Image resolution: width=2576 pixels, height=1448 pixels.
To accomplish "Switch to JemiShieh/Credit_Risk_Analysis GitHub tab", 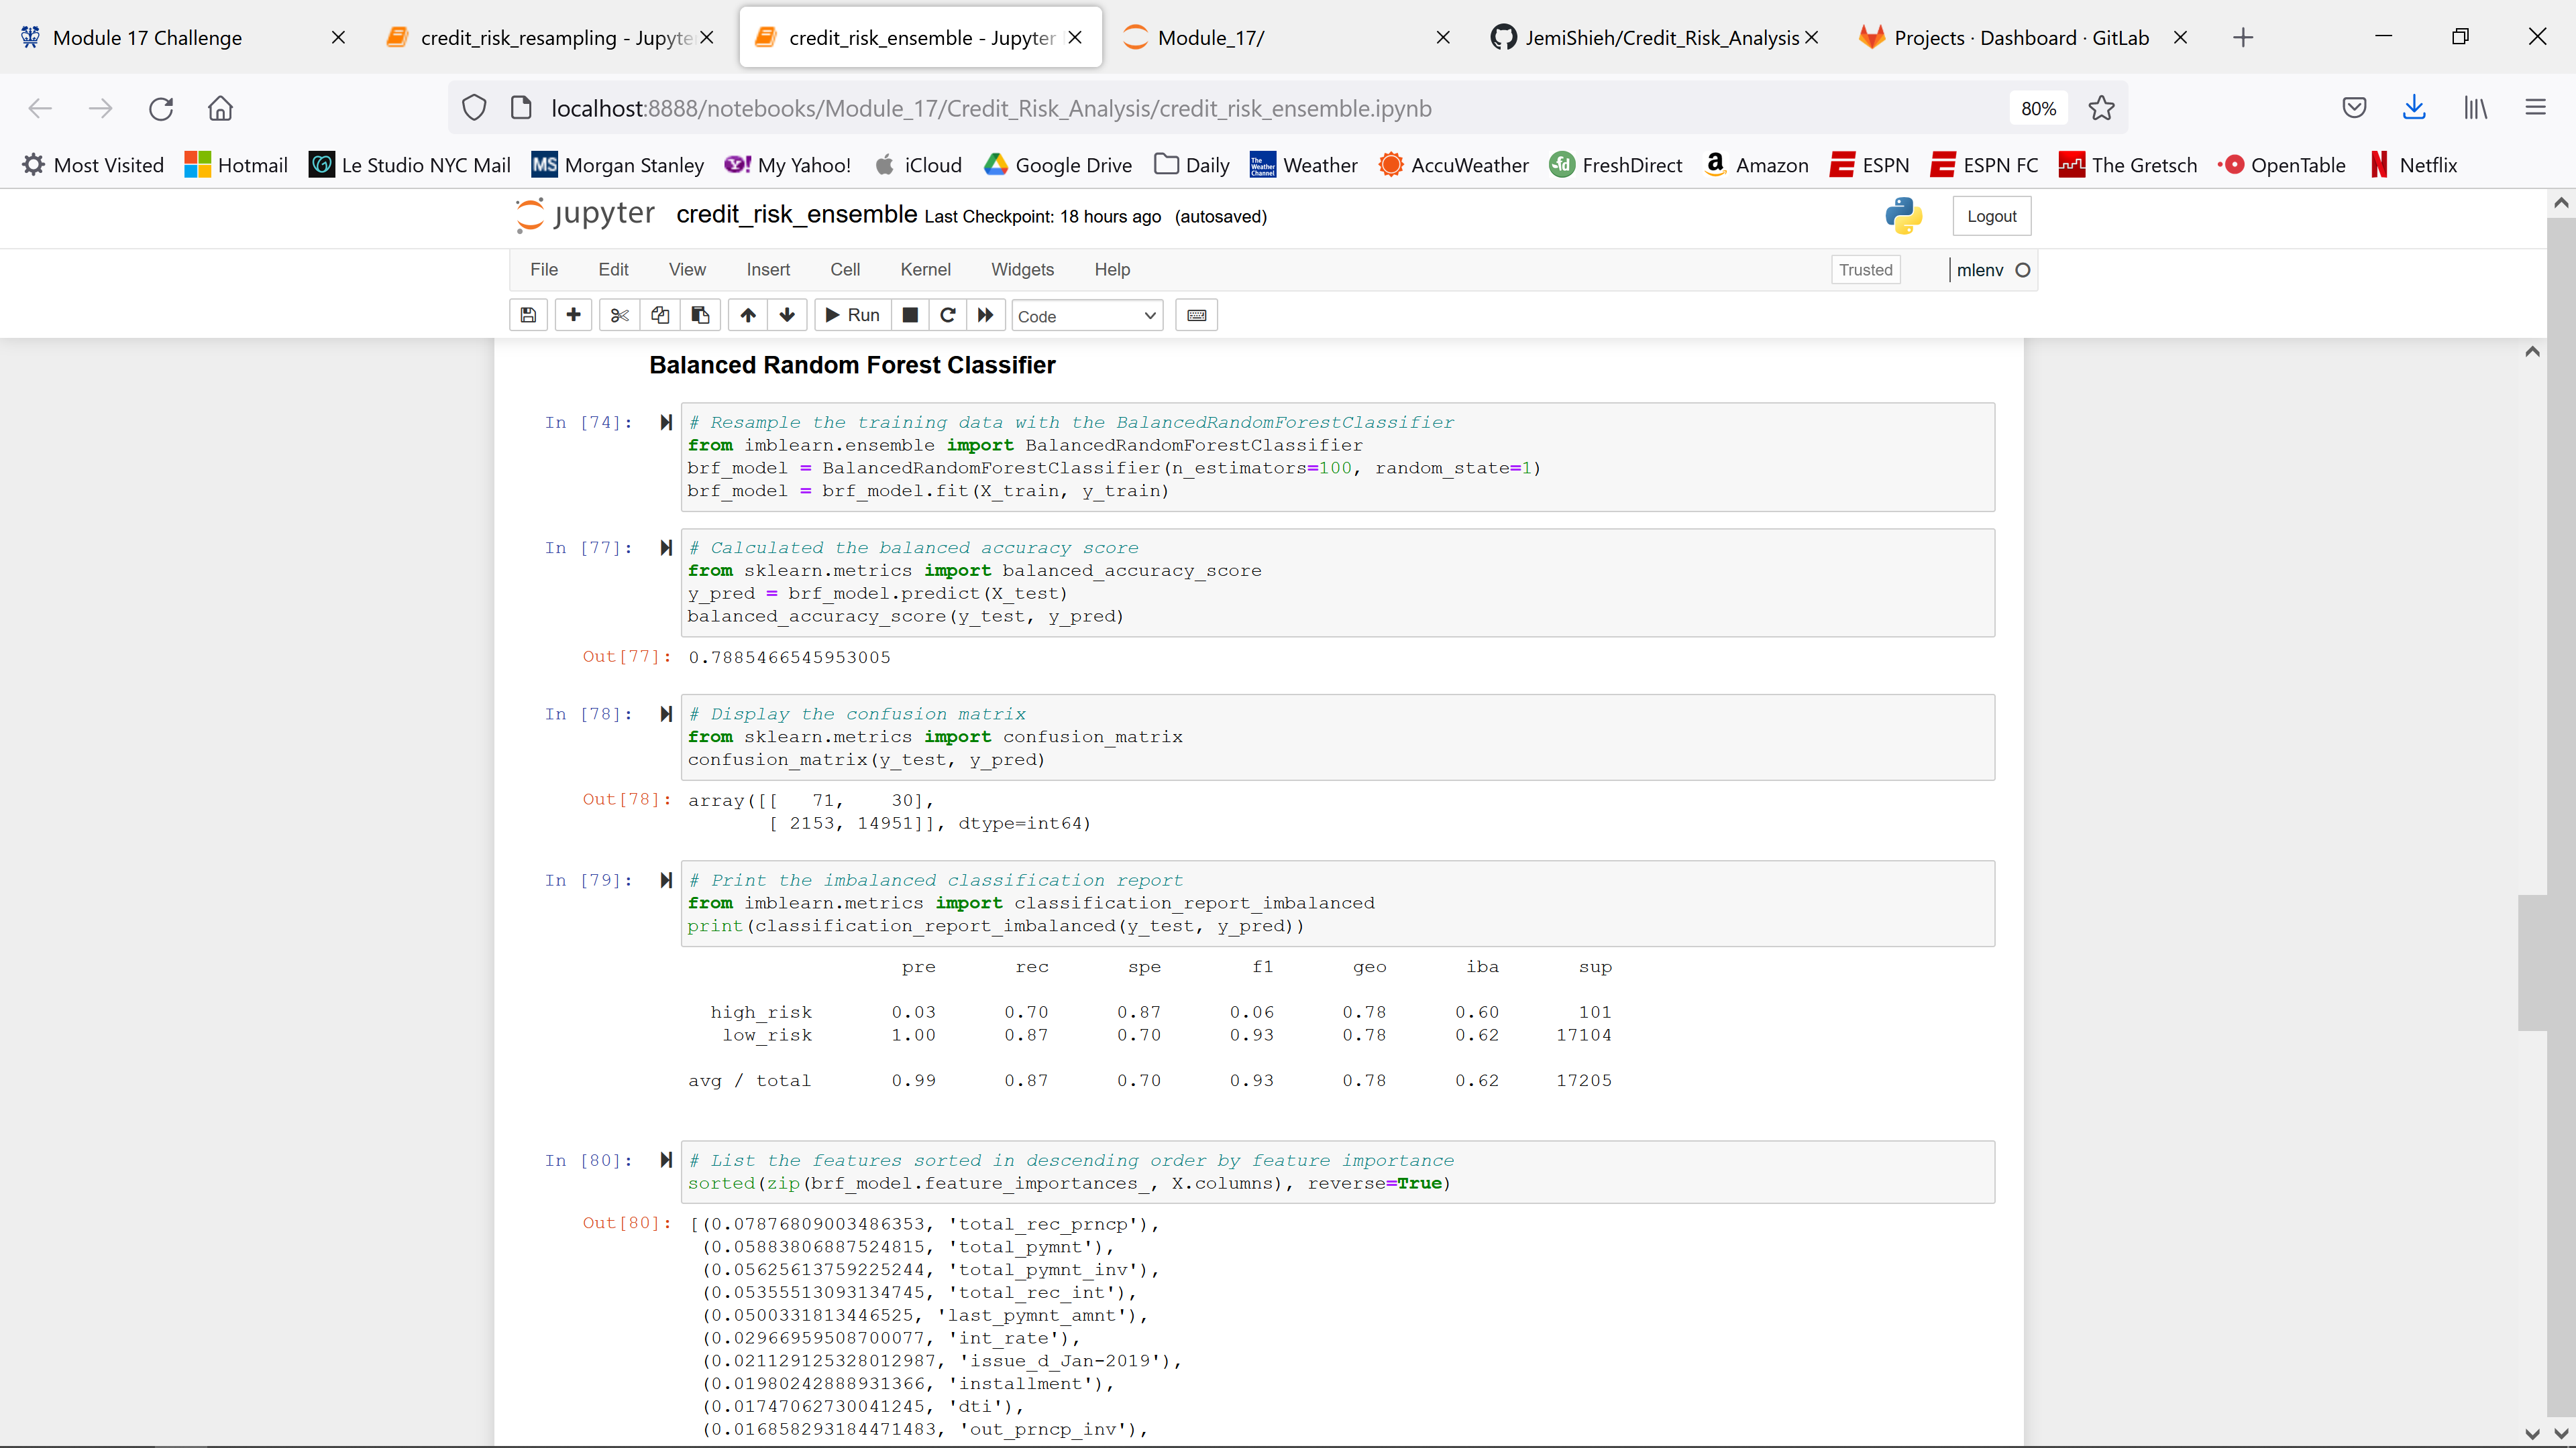I will tap(1655, 38).
